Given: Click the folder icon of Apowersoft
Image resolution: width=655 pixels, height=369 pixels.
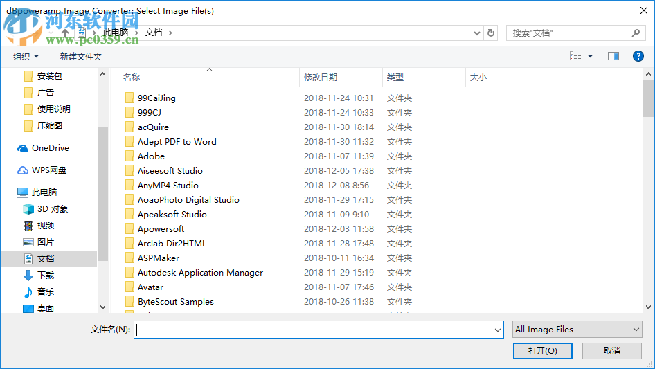Looking at the screenshot, I should click(129, 228).
